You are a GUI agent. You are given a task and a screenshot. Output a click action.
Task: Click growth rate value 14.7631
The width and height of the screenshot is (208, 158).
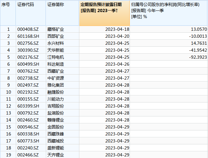pos(199,43)
